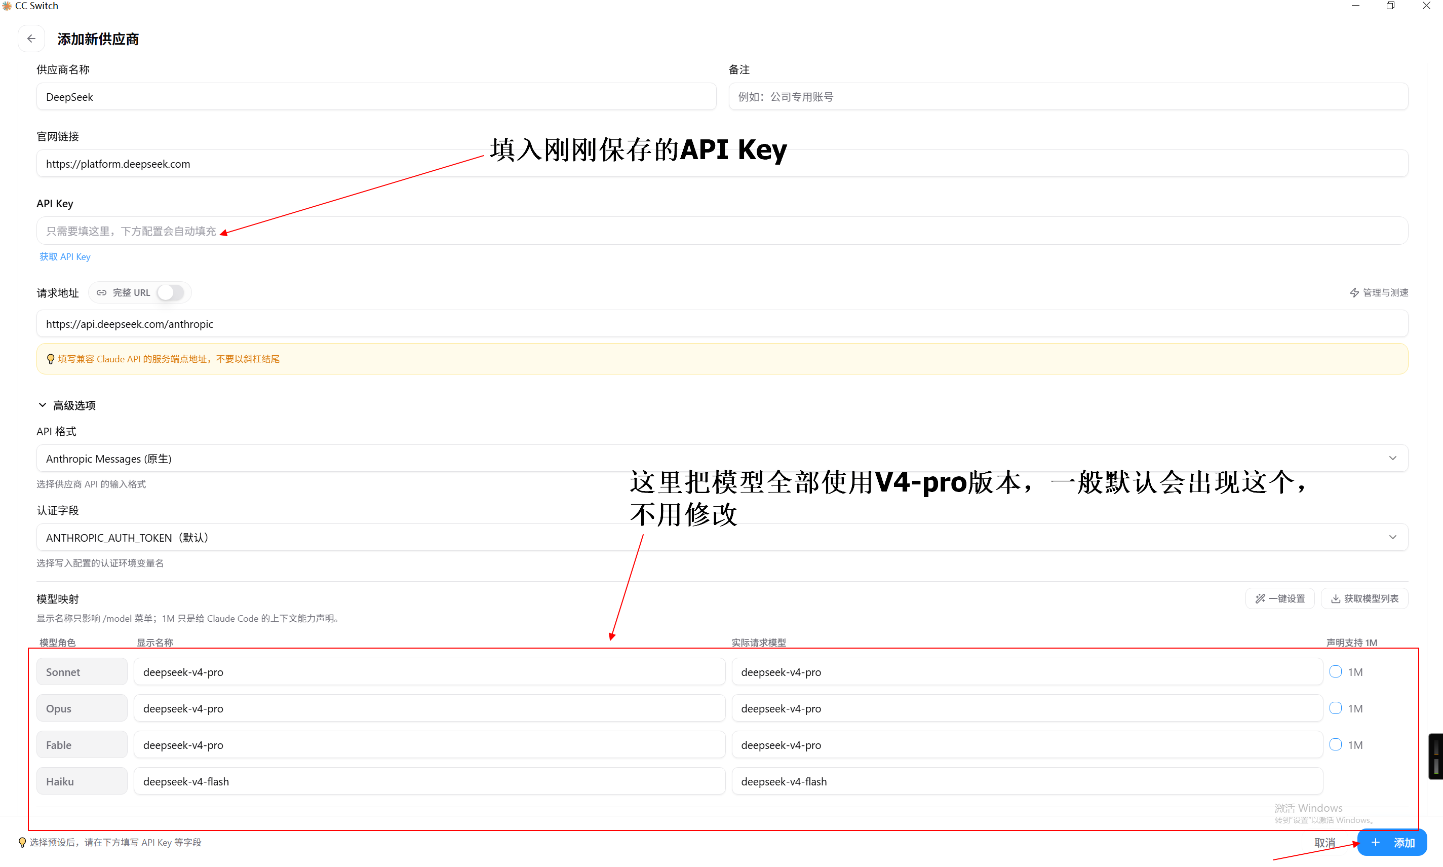This screenshot has height=867, width=1443.
Task: Click the hint text about Claude API endpoint
Action: (x=169, y=359)
